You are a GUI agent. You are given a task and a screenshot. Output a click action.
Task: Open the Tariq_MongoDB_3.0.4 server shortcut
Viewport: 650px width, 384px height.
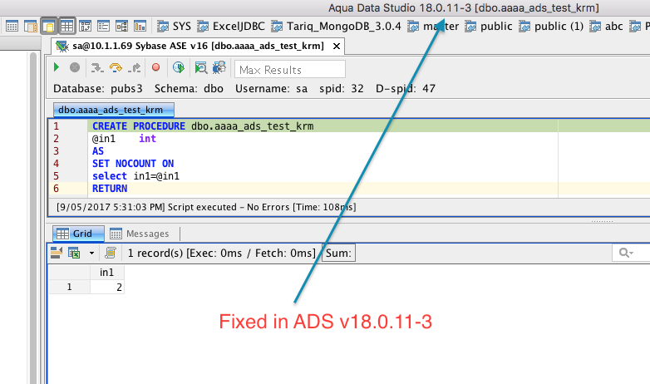click(x=336, y=27)
